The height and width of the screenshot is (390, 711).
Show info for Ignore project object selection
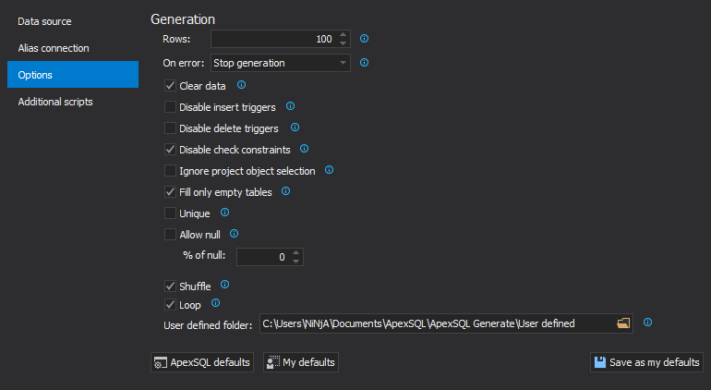(x=330, y=170)
